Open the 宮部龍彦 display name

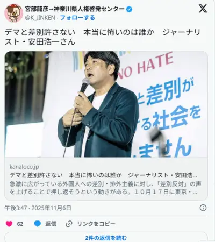click(75, 9)
